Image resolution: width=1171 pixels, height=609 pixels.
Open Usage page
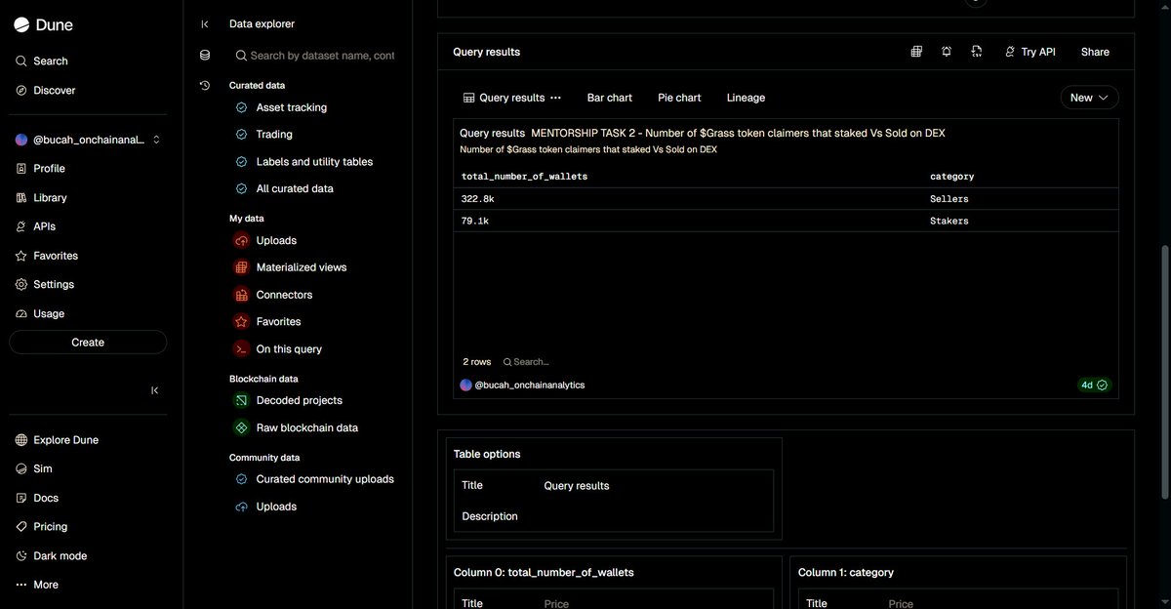coord(40,313)
